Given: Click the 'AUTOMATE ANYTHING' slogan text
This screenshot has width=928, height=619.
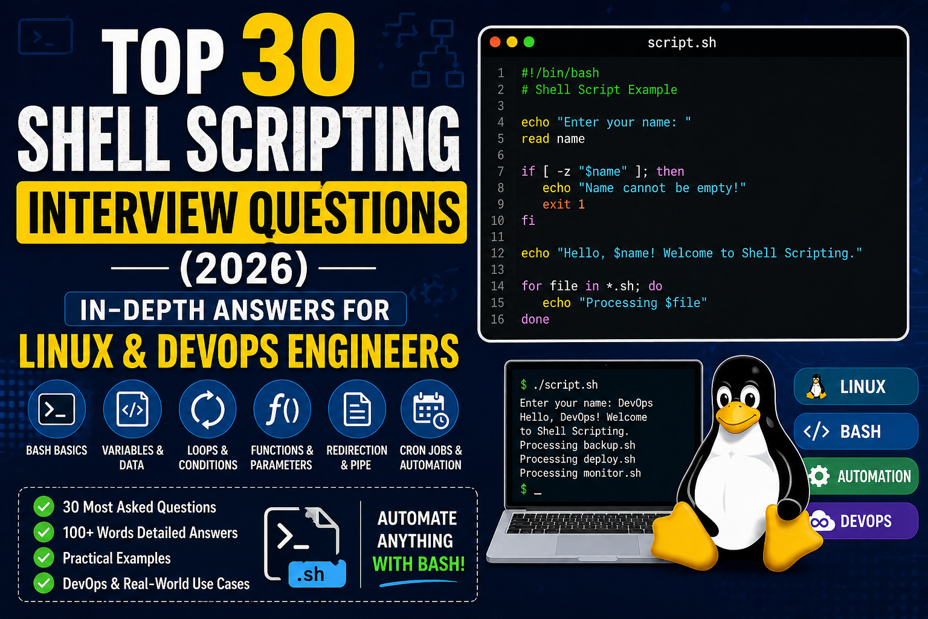Looking at the screenshot, I should [x=417, y=530].
